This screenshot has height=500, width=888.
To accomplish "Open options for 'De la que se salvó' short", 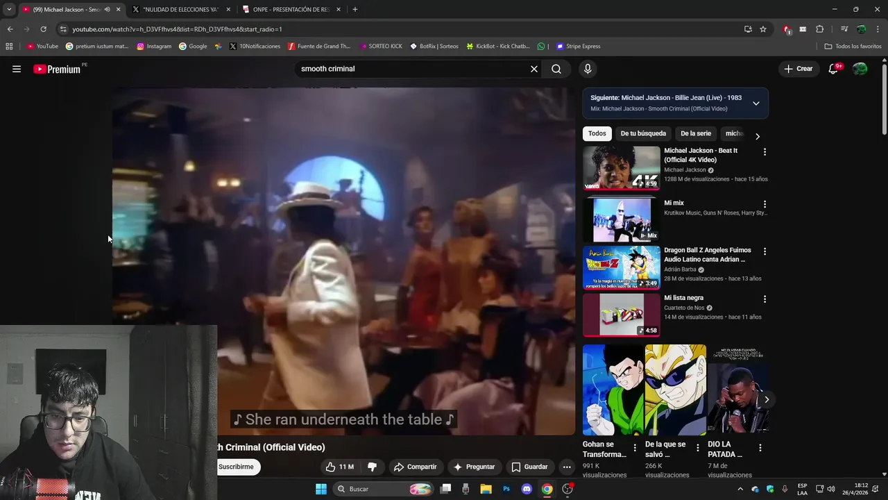I will click(697, 448).
